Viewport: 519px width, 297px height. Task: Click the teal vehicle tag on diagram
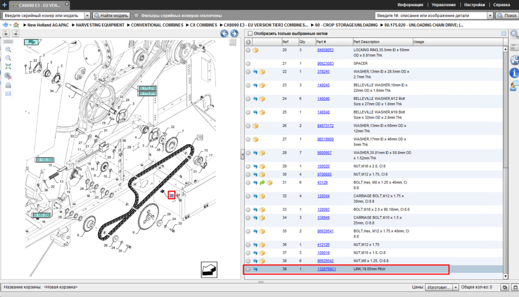[32, 42]
